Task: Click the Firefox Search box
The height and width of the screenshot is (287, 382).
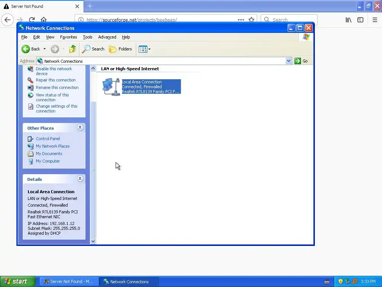Action: coord(289,20)
